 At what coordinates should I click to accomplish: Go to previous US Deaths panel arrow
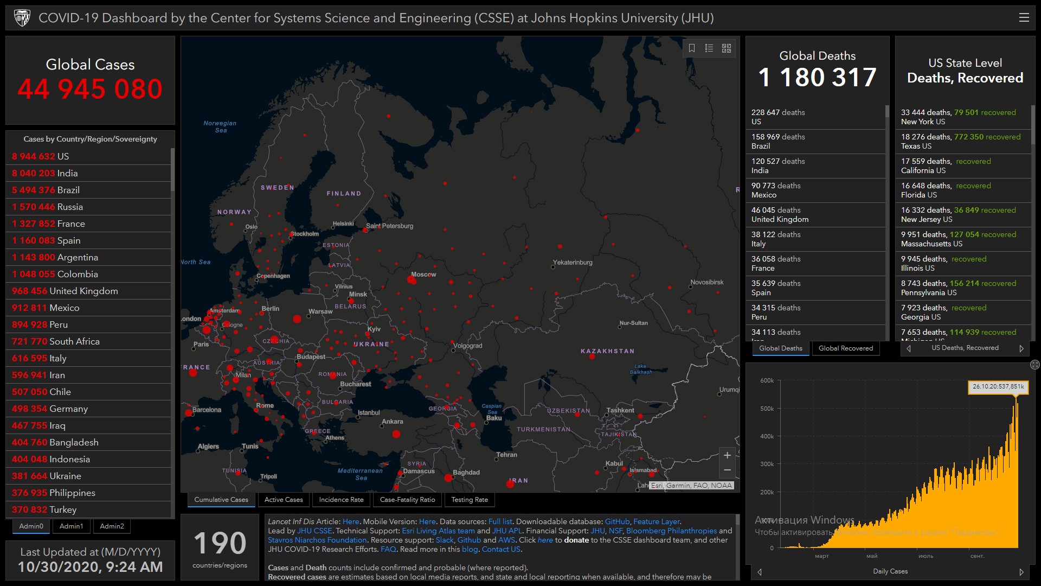[x=909, y=348]
